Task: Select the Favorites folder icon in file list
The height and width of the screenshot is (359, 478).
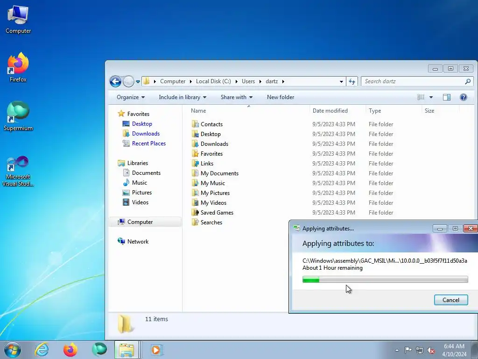Action: pos(195,153)
